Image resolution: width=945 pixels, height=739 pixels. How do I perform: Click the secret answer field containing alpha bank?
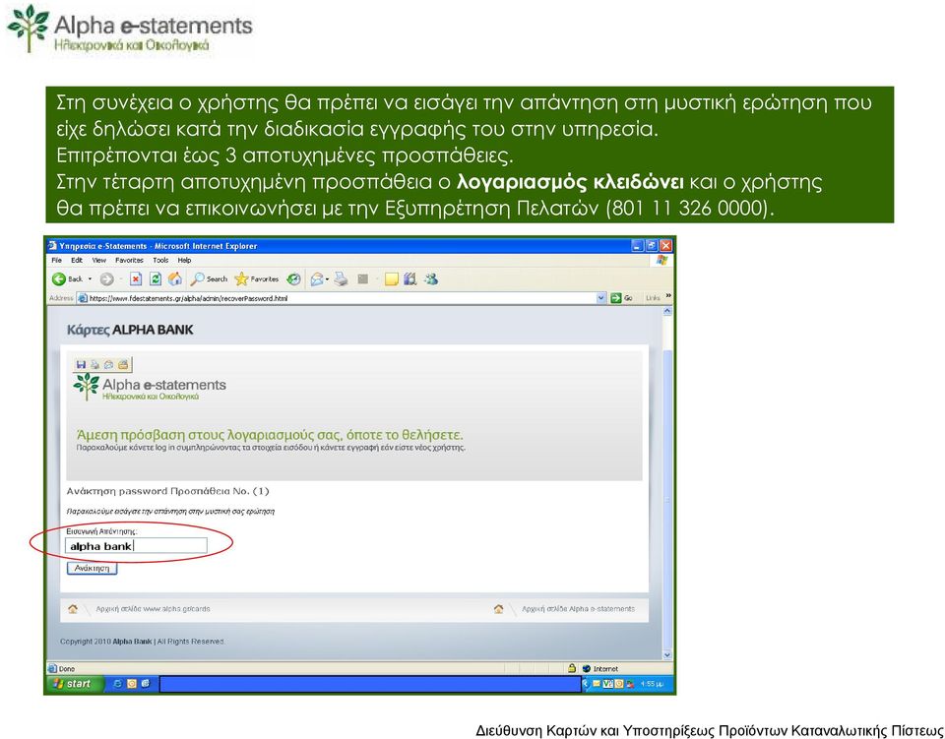(136, 546)
